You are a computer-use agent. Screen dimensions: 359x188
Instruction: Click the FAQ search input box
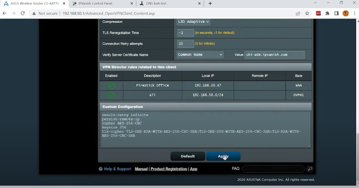click(x=273, y=168)
